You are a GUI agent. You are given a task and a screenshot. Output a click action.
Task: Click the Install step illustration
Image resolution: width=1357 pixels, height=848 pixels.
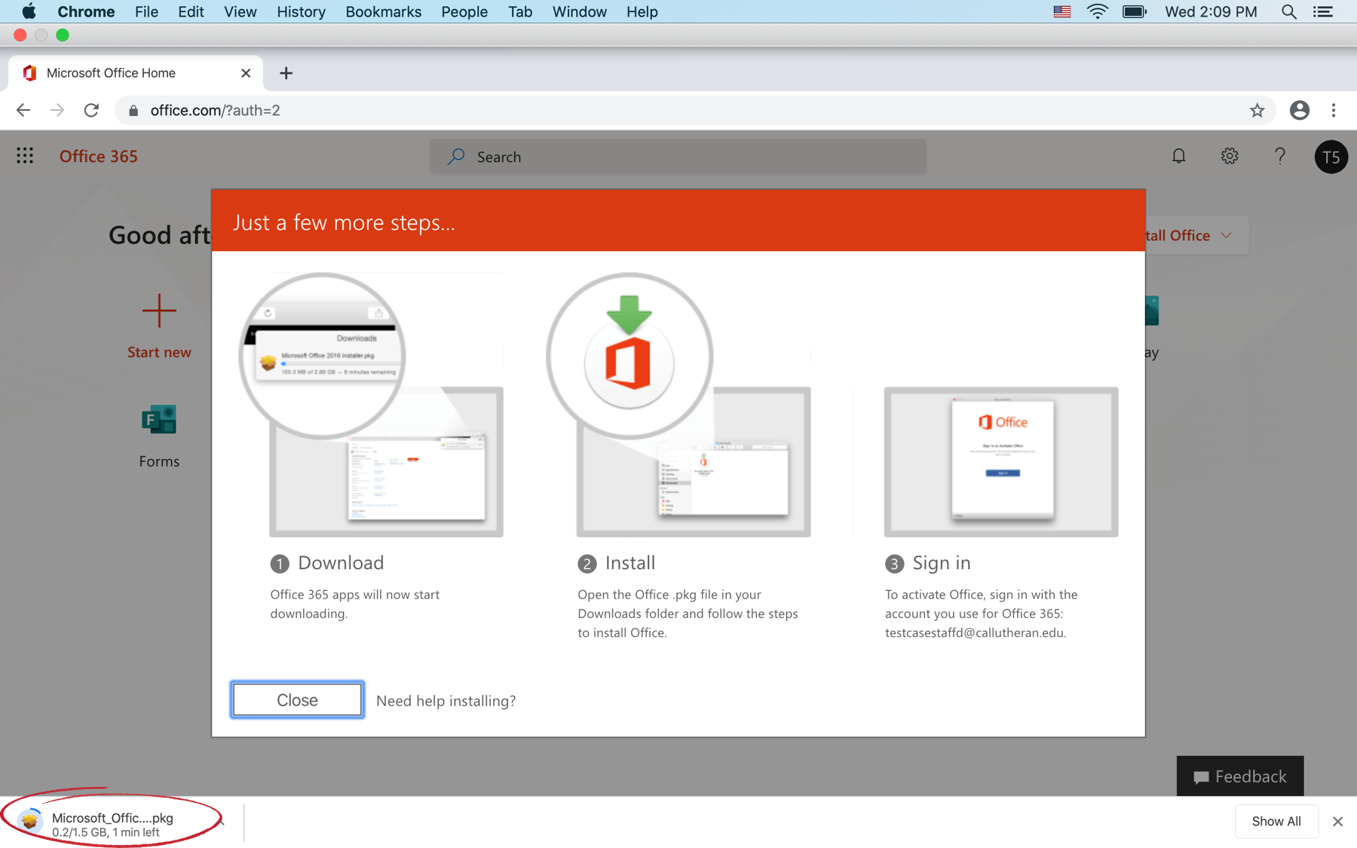click(678, 405)
